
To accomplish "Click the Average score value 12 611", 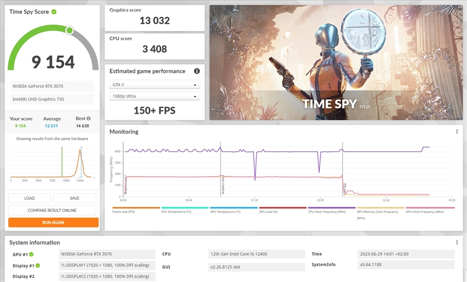I will (51, 126).
